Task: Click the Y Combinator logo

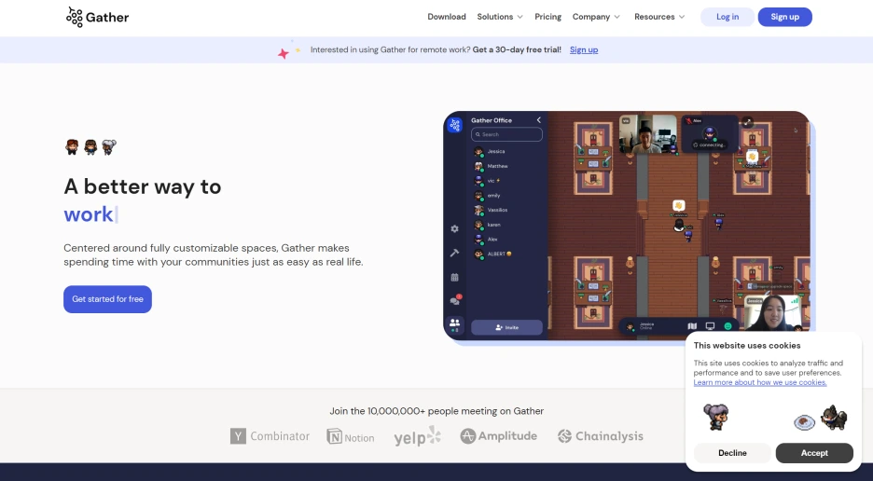Action: click(270, 436)
